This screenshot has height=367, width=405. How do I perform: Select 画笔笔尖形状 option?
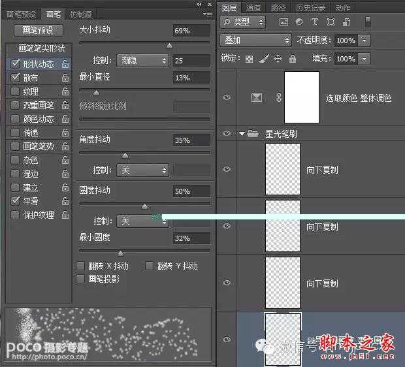tap(39, 48)
